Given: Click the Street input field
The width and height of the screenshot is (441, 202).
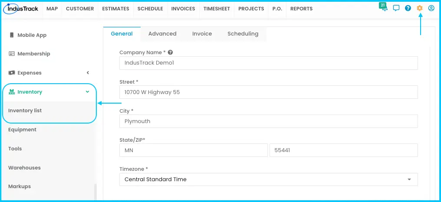Looking at the screenshot, I should point(269,92).
